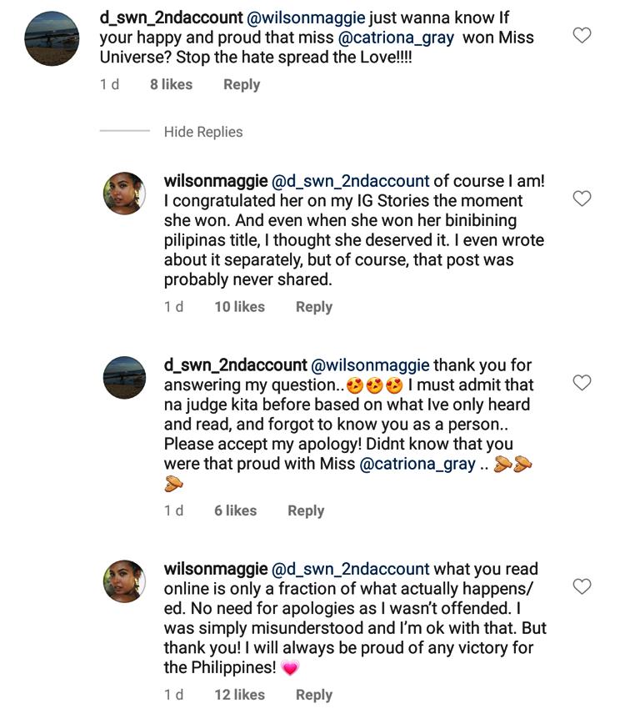Image resolution: width=625 pixels, height=714 pixels.
Task: Open the d_swn_2ndaccount username on top comment
Action: coord(171,18)
